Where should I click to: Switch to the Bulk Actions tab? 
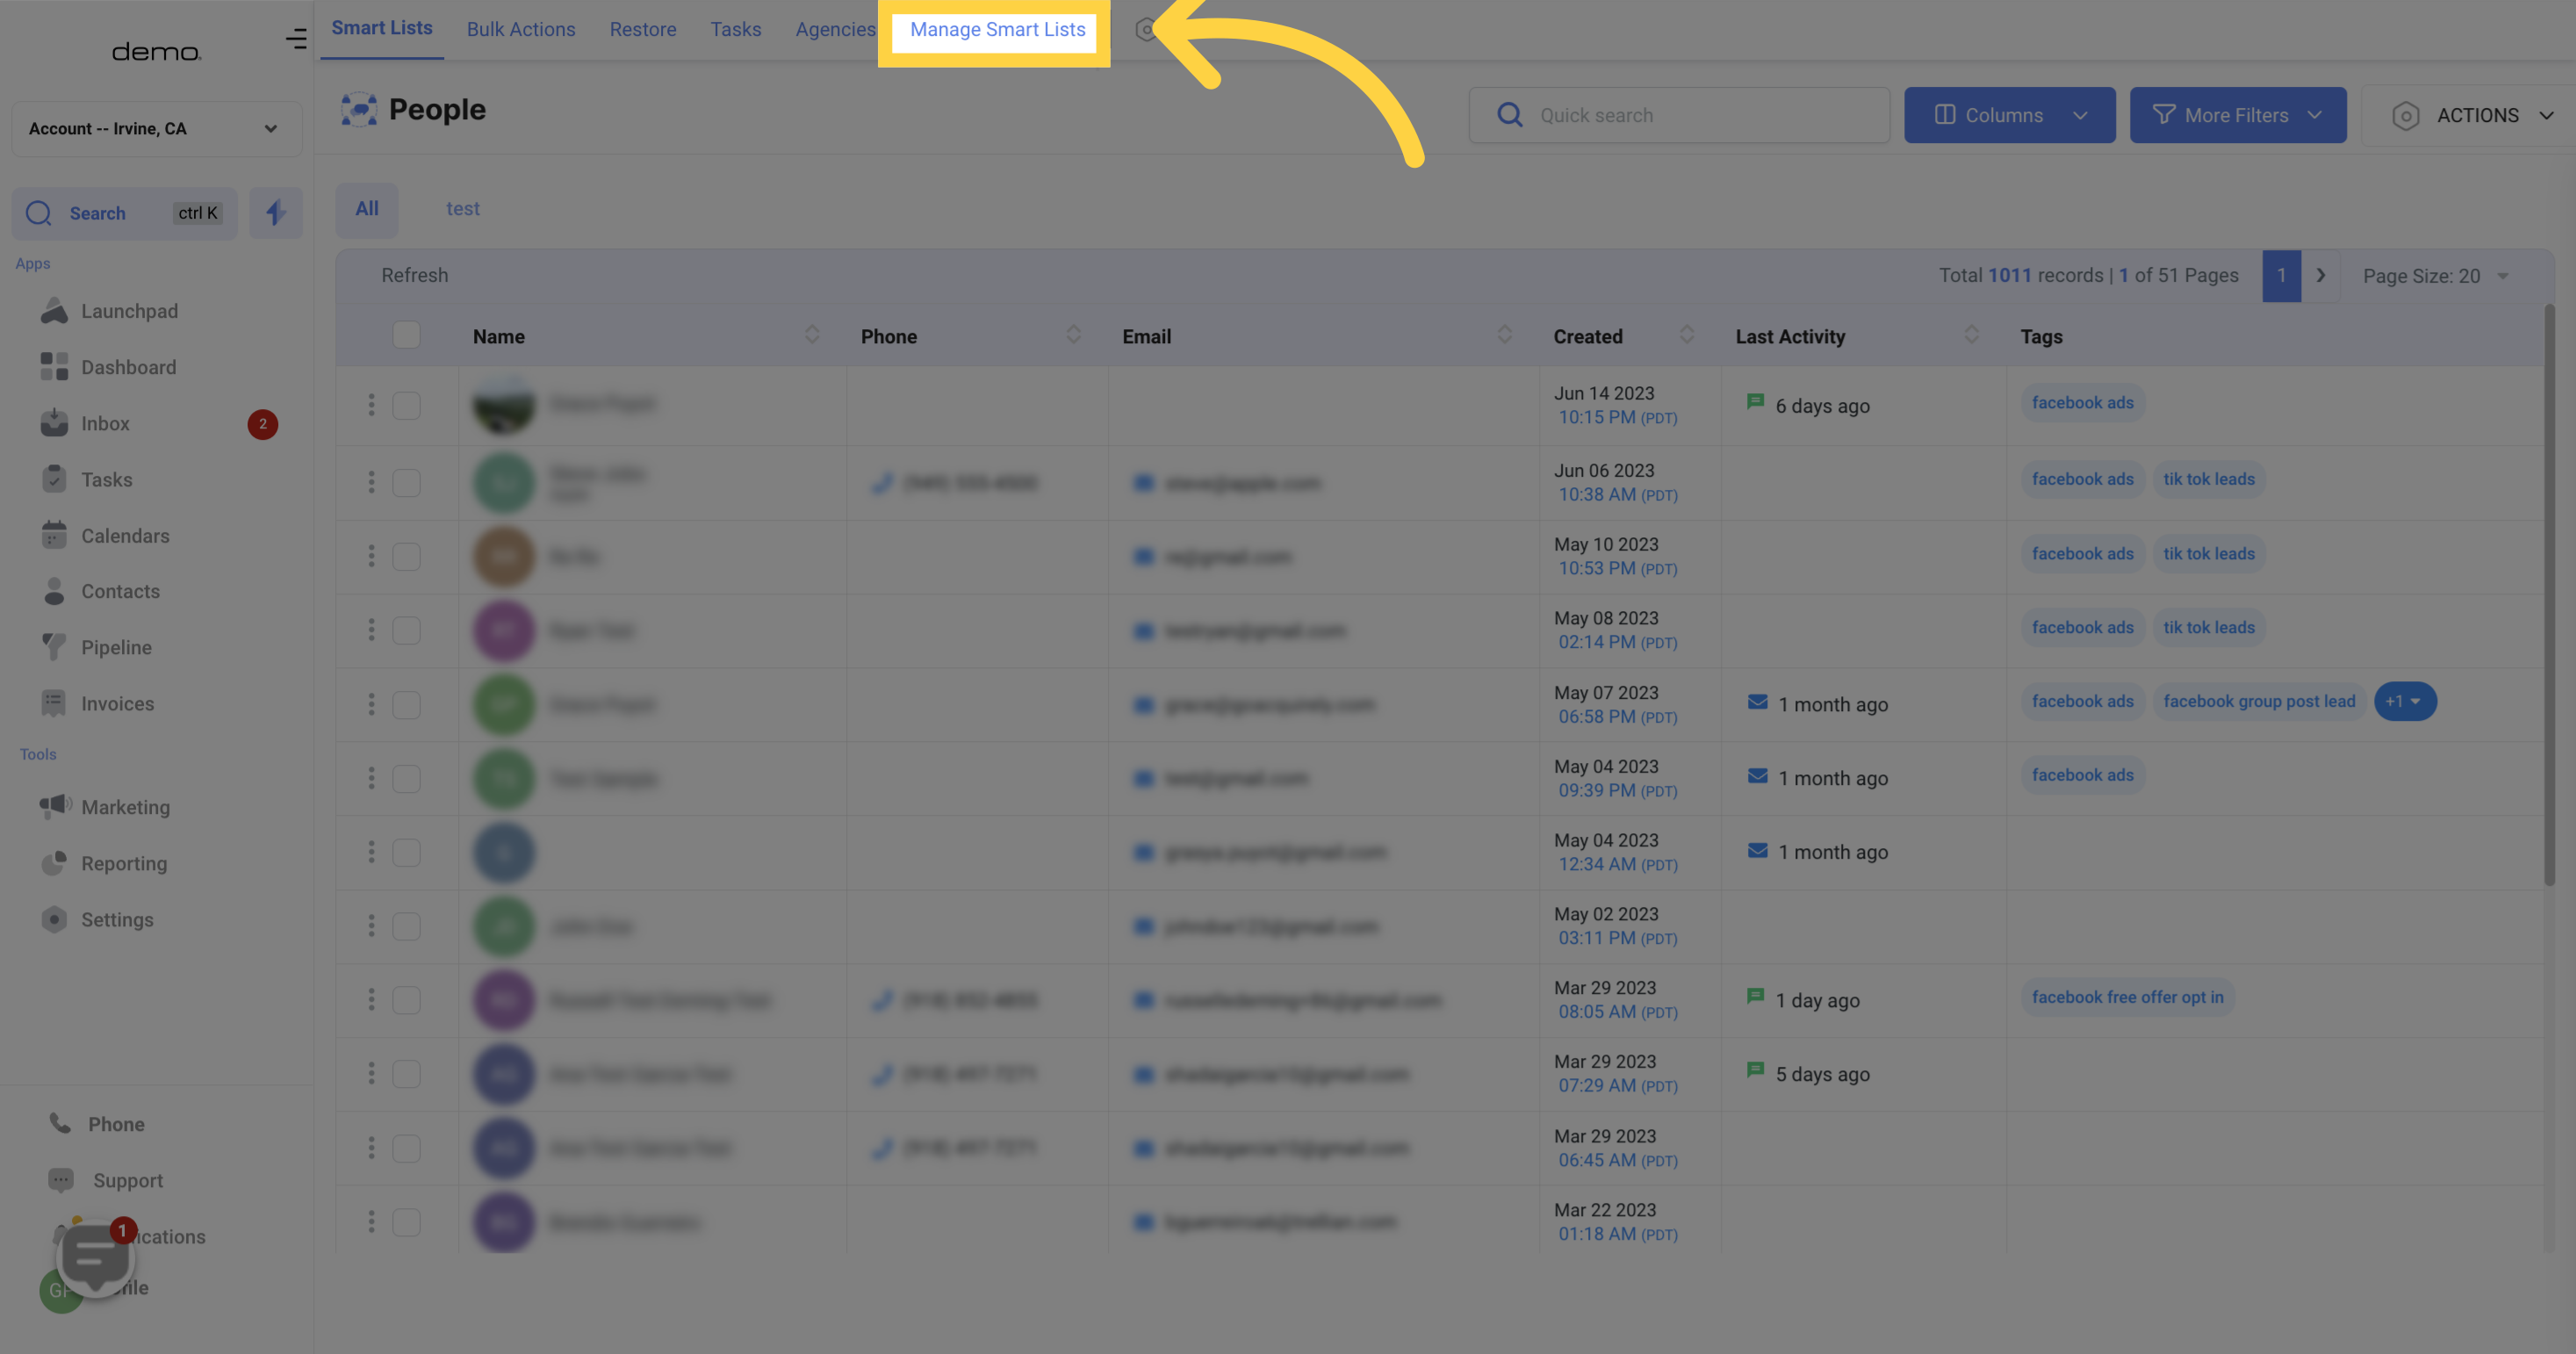point(521,29)
